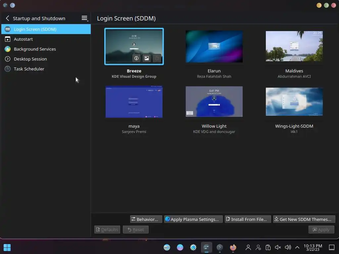Open the Behavior... settings dialog
This screenshot has width=339, height=254.
pos(146,219)
